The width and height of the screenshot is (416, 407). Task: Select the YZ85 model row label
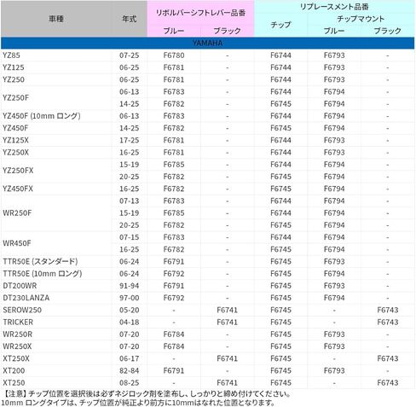click(11, 55)
